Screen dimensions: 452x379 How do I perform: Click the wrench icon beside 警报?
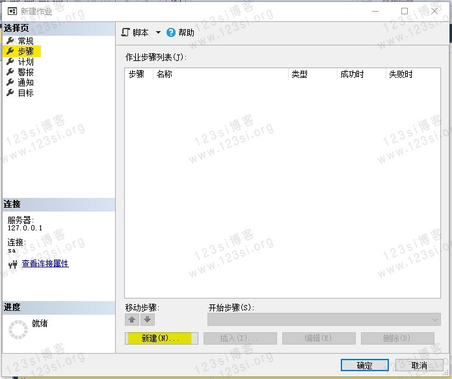(10, 72)
